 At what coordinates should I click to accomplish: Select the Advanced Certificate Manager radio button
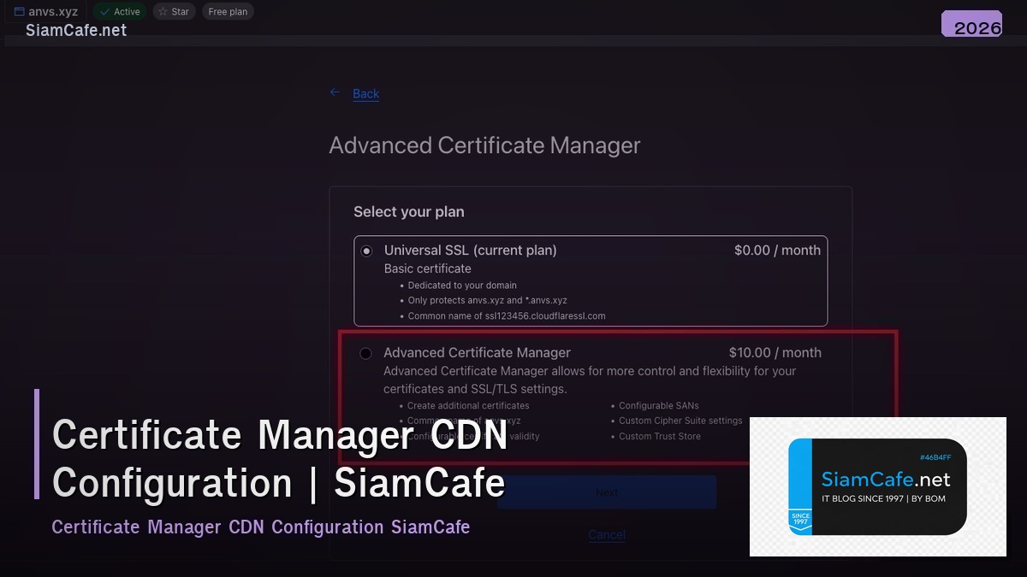pos(366,353)
